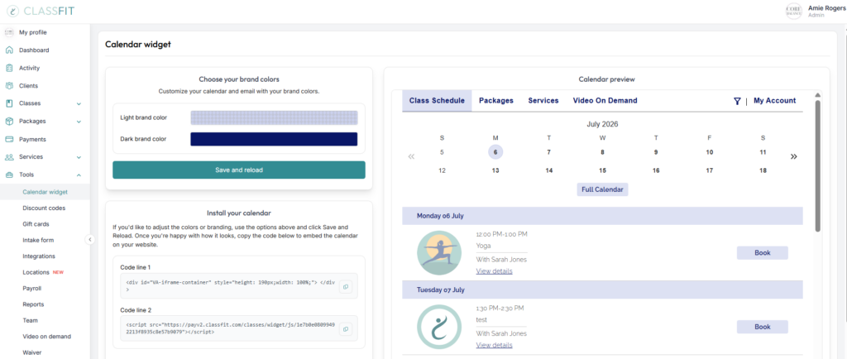847x359 pixels.
Task: Open Discount codes in sidebar
Action: tap(45, 208)
